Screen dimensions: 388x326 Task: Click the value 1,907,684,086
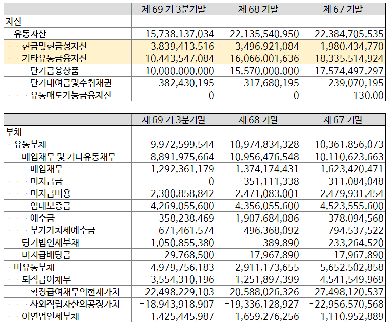click(267, 218)
